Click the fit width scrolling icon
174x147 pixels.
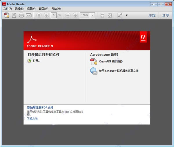point(102,15)
